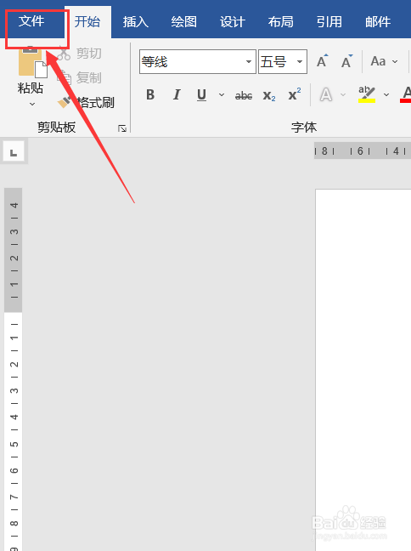
Task: Click into the blank document page
Action: (x=363, y=369)
